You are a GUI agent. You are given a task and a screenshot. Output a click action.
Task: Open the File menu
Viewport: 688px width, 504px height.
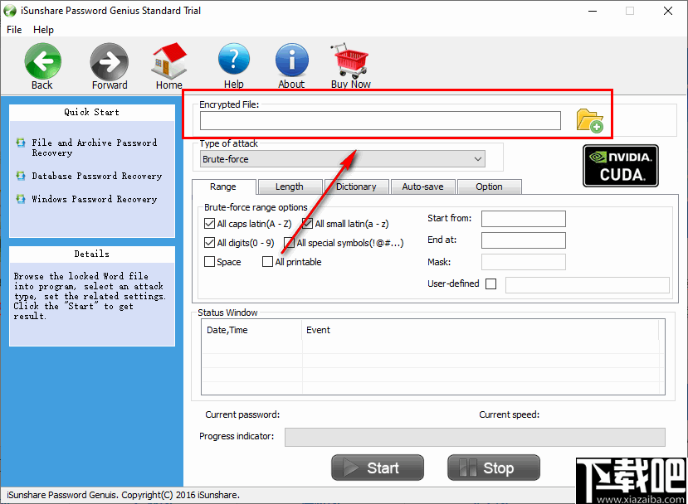pos(14,30)
